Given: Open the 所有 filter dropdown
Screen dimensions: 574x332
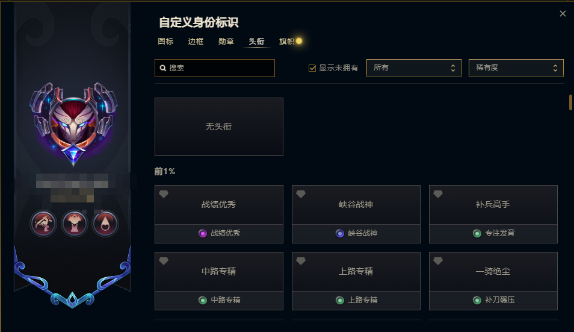Looking at the screenshot, I should (x=414, y=68).
